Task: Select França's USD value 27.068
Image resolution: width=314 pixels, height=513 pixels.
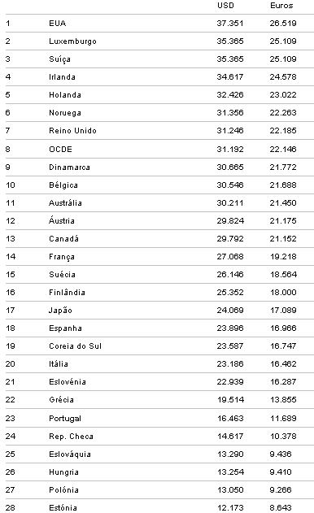Action: click(x=230, y=257)
